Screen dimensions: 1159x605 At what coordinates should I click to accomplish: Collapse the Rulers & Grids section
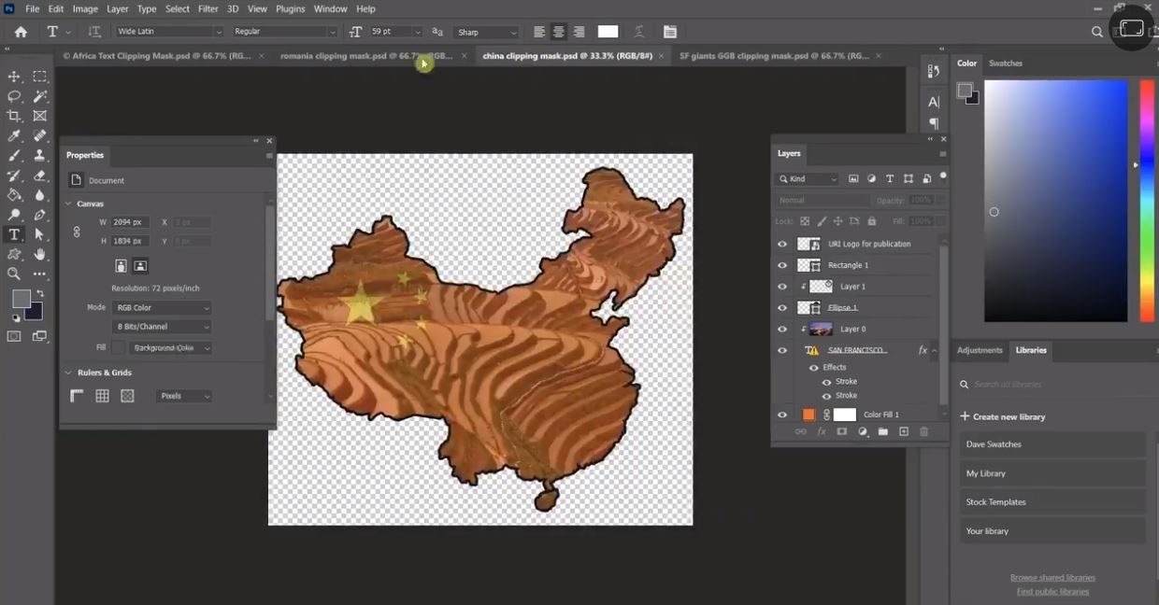(x=68, y=373)
